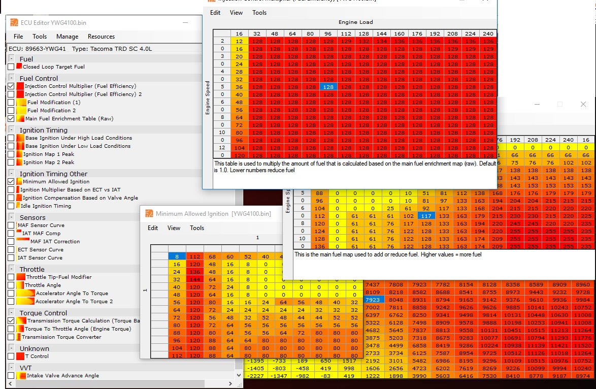The height and width of the screenshot is (389, 596).
Task: Click ECU Editor window title icon
Action: pos(14,22)
